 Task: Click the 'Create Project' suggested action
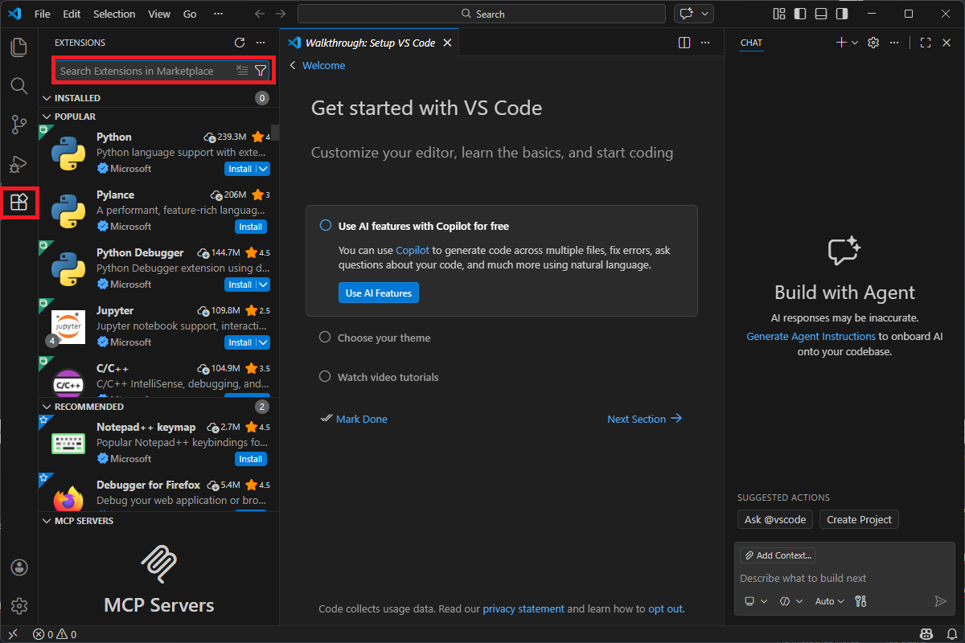(x=859, y=519)
